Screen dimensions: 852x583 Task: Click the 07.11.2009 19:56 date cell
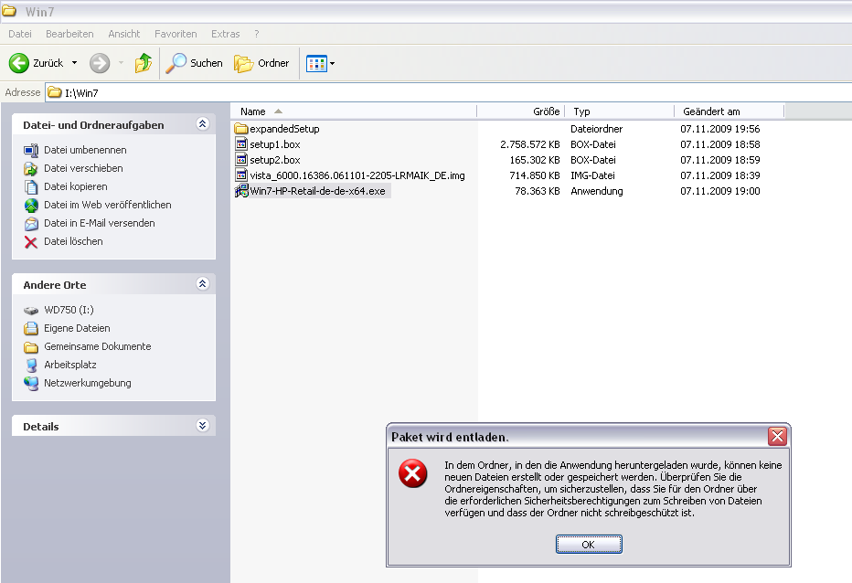click(x=720, y=130)
